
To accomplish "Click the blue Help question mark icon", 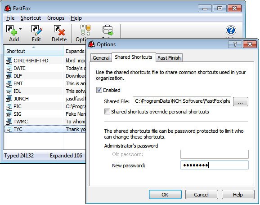I will pyautogui.click(x=231, y=30).
